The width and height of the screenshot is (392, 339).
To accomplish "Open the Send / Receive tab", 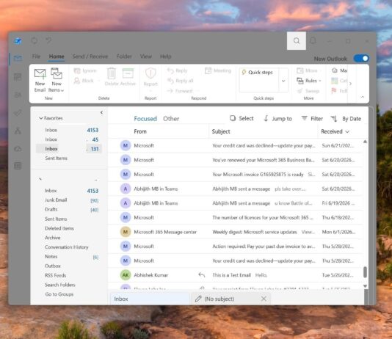I will coord(90,56).
